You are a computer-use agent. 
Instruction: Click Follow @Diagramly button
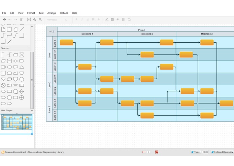coord(222,152)
